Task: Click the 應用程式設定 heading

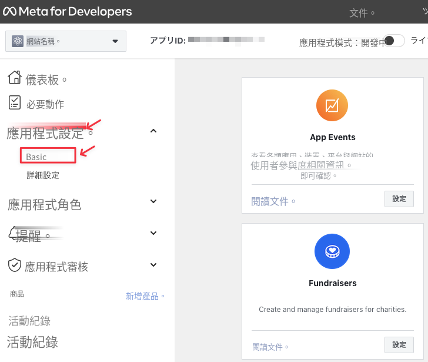Action: click(49, 133)
